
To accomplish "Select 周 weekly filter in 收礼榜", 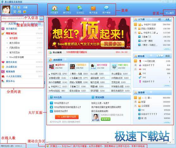I will click(x=136, y=65).
